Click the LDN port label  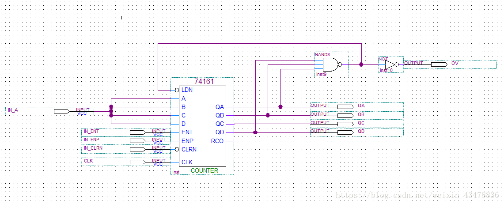[187, 90]
